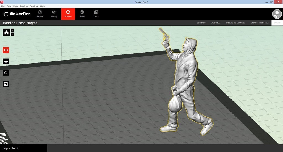Zoom in with the plus button
This screenshot has height=152, width=283.
(x=12, y=30)
